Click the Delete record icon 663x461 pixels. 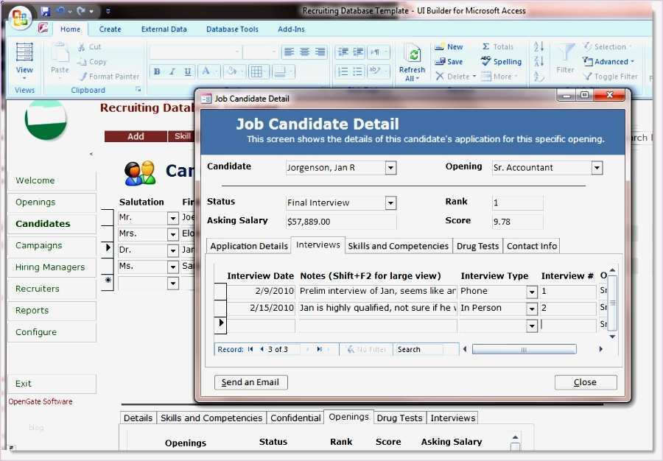click(440, 77)
